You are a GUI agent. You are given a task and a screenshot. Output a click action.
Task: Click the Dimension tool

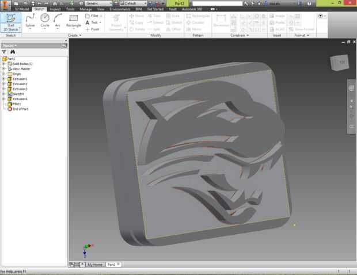tap(221, 21)
